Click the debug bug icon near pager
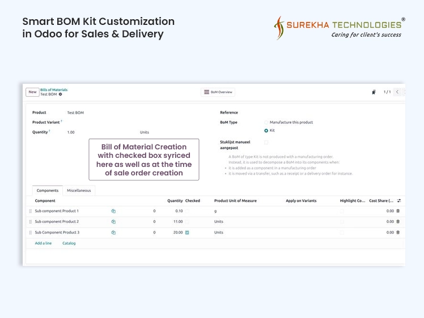Viewport: 424px width, 318px height. (374, 92)
